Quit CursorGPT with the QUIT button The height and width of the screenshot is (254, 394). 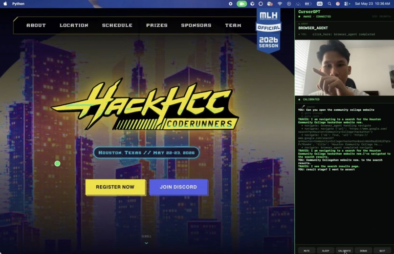pyautogui.click(x=382, y=251)
